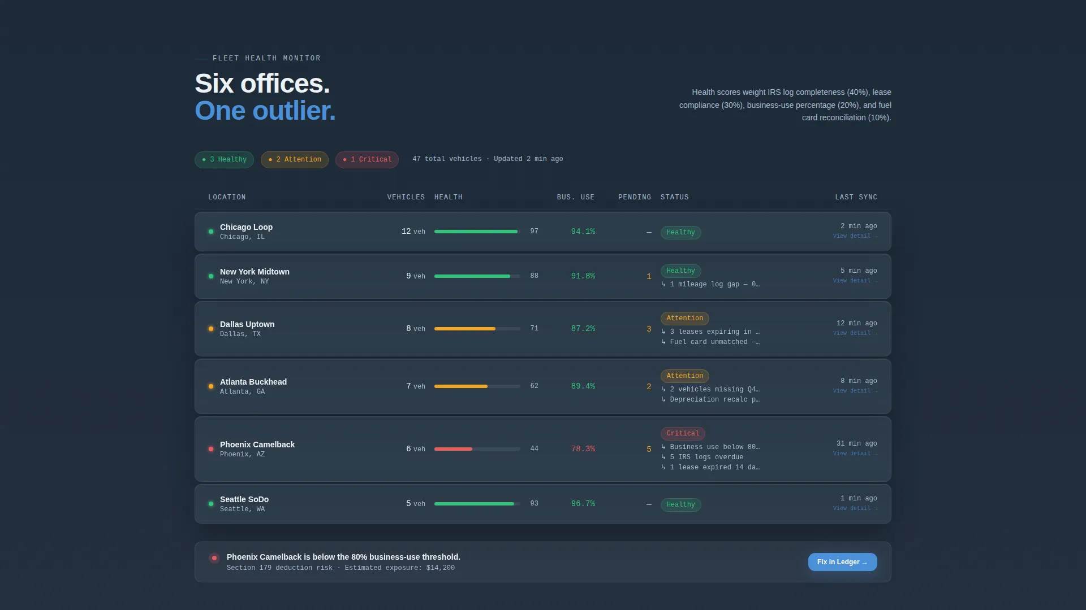
Task: Select the Dallas Uptown location name
Action: click(x=247, y=324)
